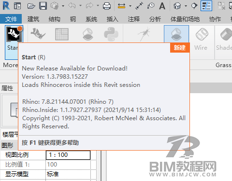Click the 属性 panel title
The height and width of the screenshot is (181, 232).
coord(7,88)
